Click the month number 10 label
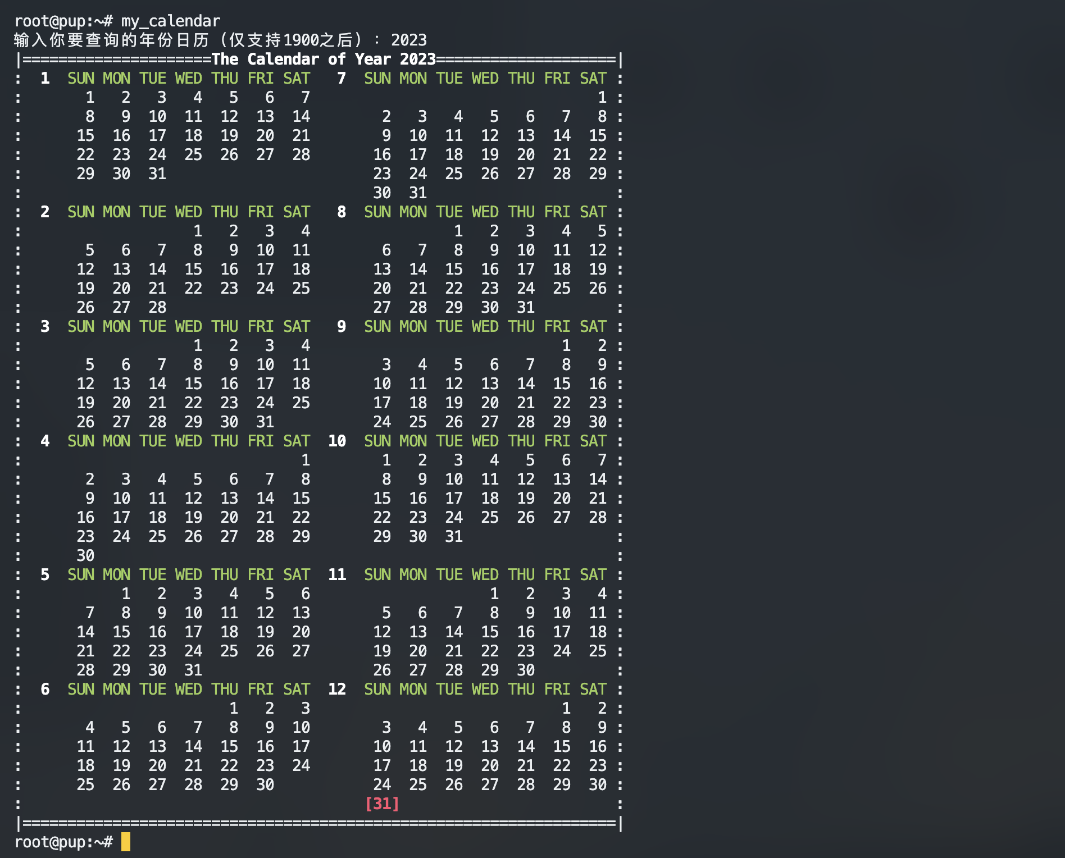1065x858 pixels. (x=337, y=441)
